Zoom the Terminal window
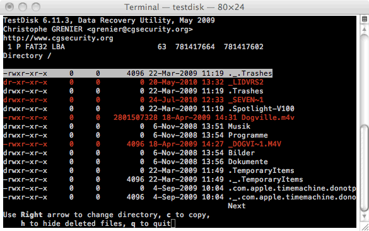The height and width of the screenshot is (231, 369). [36, 7]
